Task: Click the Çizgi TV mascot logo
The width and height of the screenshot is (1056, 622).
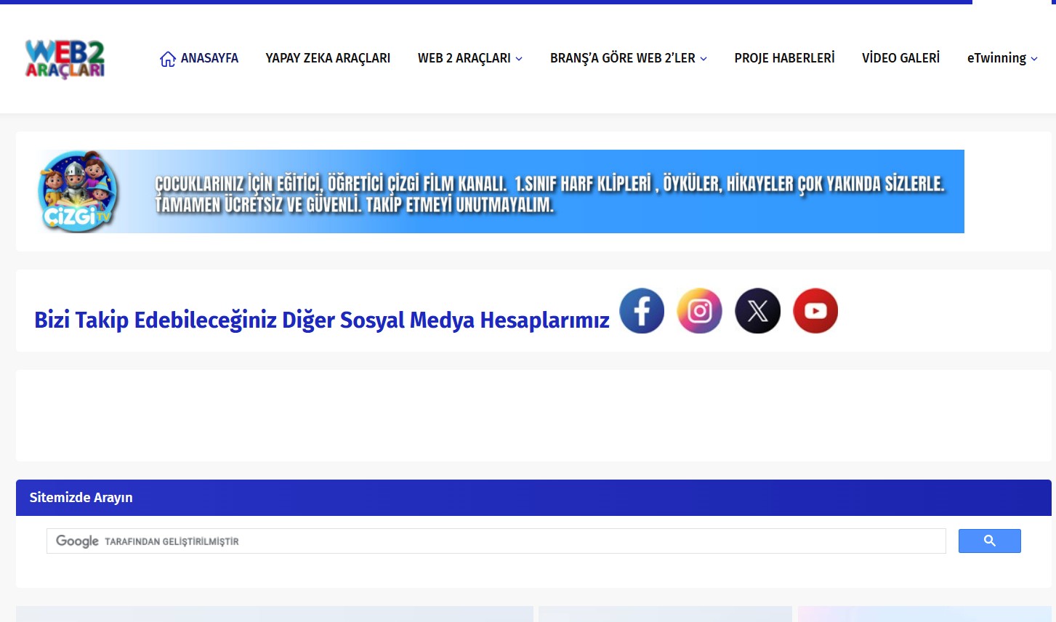Action: point(78,191)
